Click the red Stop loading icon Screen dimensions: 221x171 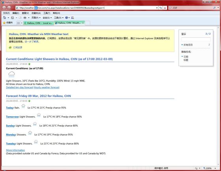pos(165,8)
